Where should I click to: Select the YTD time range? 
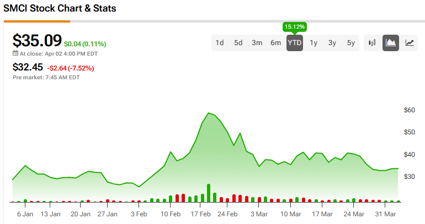click(295, 43)
